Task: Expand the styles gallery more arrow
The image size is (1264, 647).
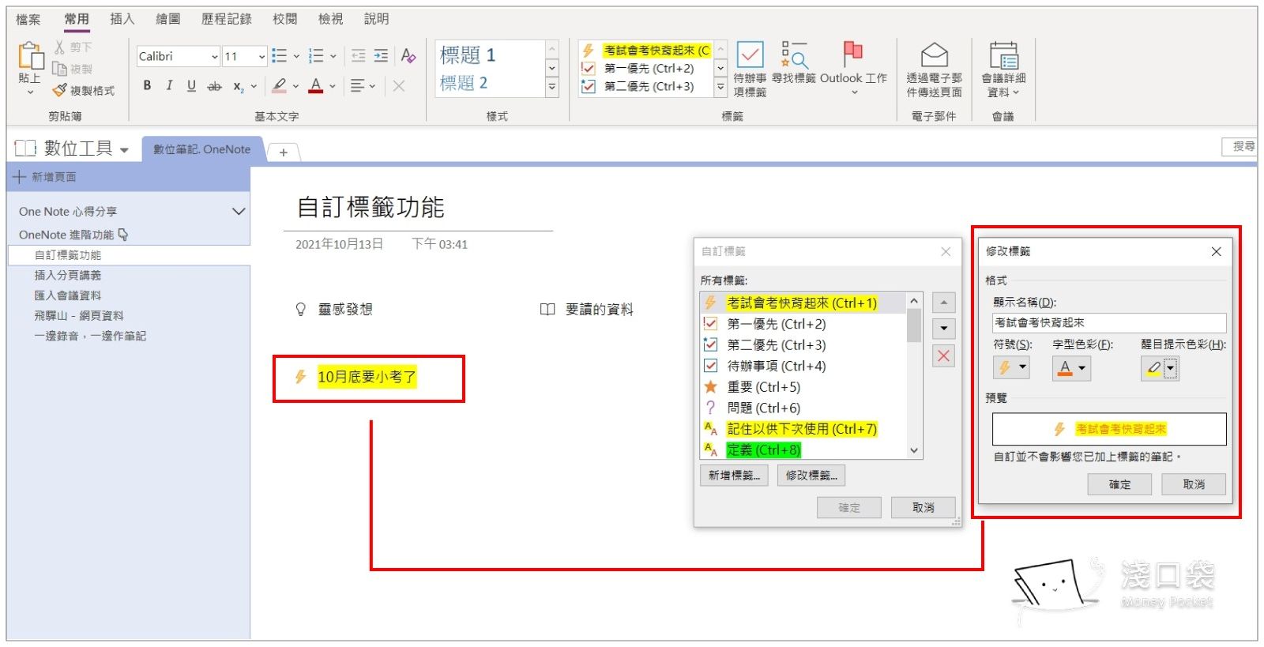Action: [x=552, y=87]
